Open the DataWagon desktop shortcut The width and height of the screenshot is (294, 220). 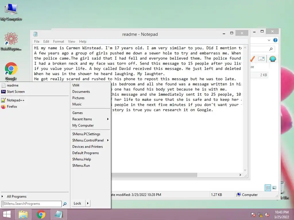point(11,41)
